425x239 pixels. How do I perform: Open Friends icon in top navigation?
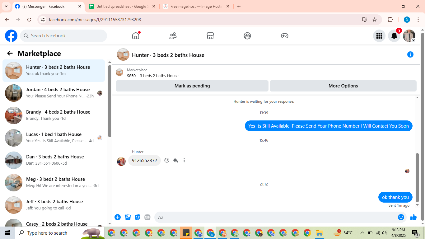pos(173,36)
